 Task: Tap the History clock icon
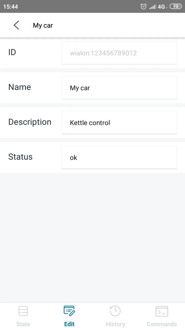tap(115, 311)
